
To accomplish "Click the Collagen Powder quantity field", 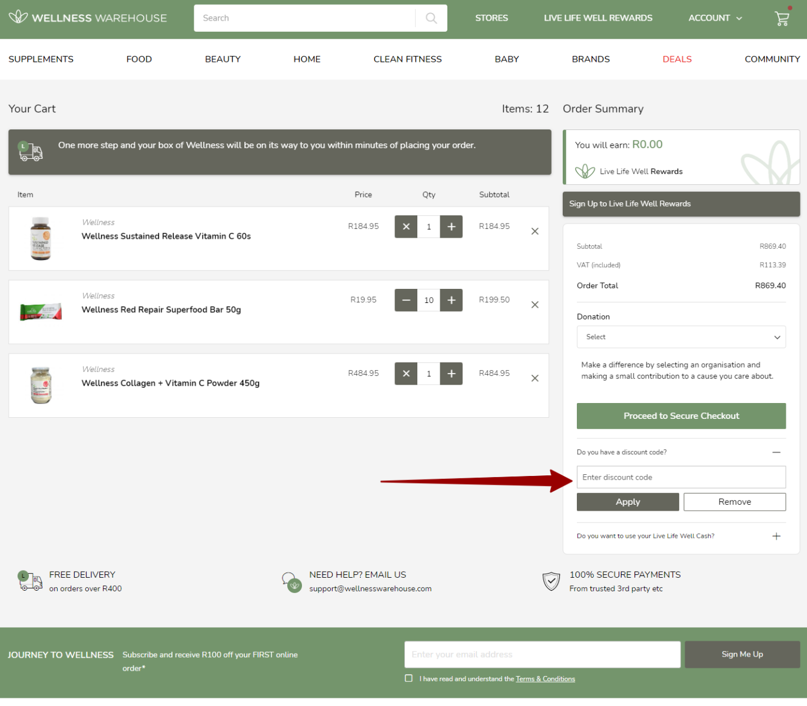I will click(x=429, y=374).
